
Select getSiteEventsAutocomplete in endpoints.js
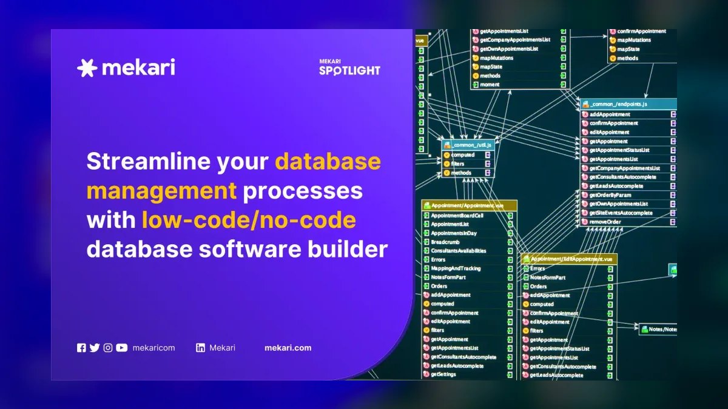(x=629, y=213)
